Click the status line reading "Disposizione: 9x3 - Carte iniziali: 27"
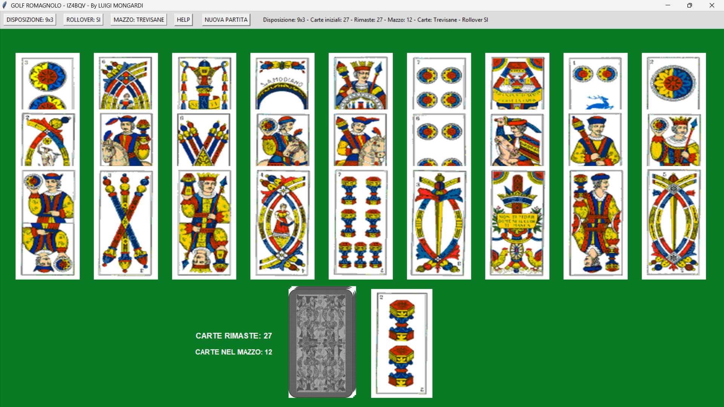The image size is (724, 407). tap(376, 20)
